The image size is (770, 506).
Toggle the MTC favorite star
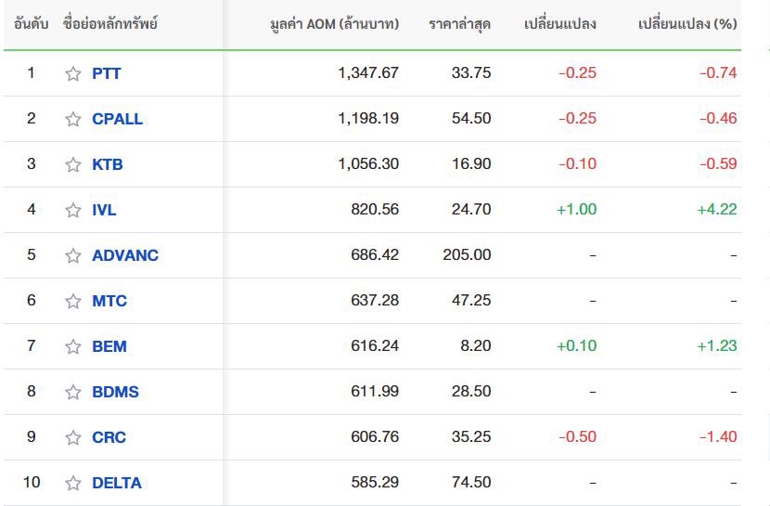(73, 301)
